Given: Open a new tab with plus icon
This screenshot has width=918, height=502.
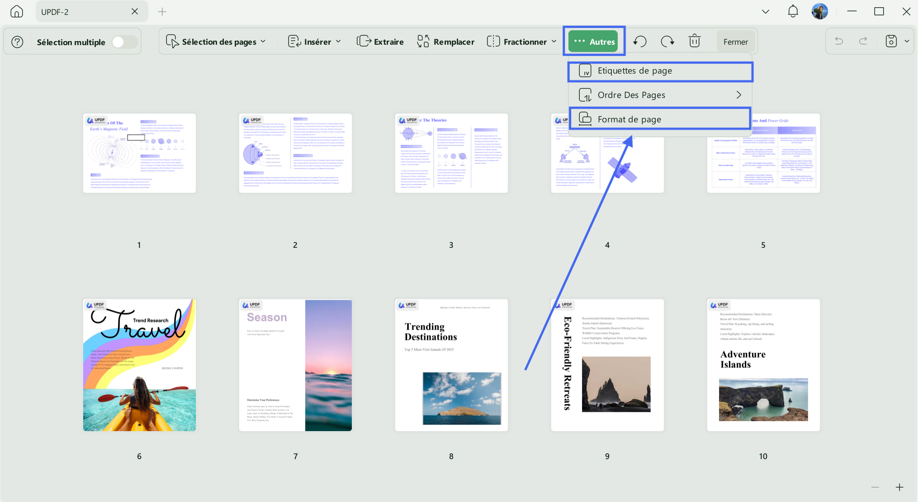Looking at the screenshot, I should [162, 12].
